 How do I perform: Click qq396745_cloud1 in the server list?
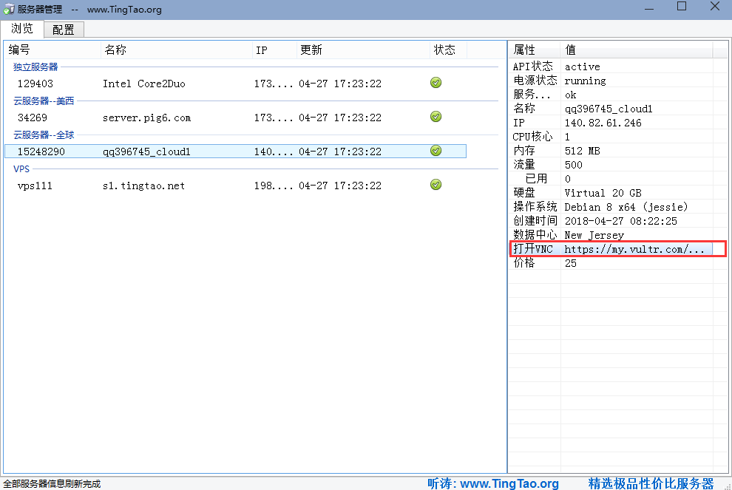pyautogui.click(x=146, y=152)
